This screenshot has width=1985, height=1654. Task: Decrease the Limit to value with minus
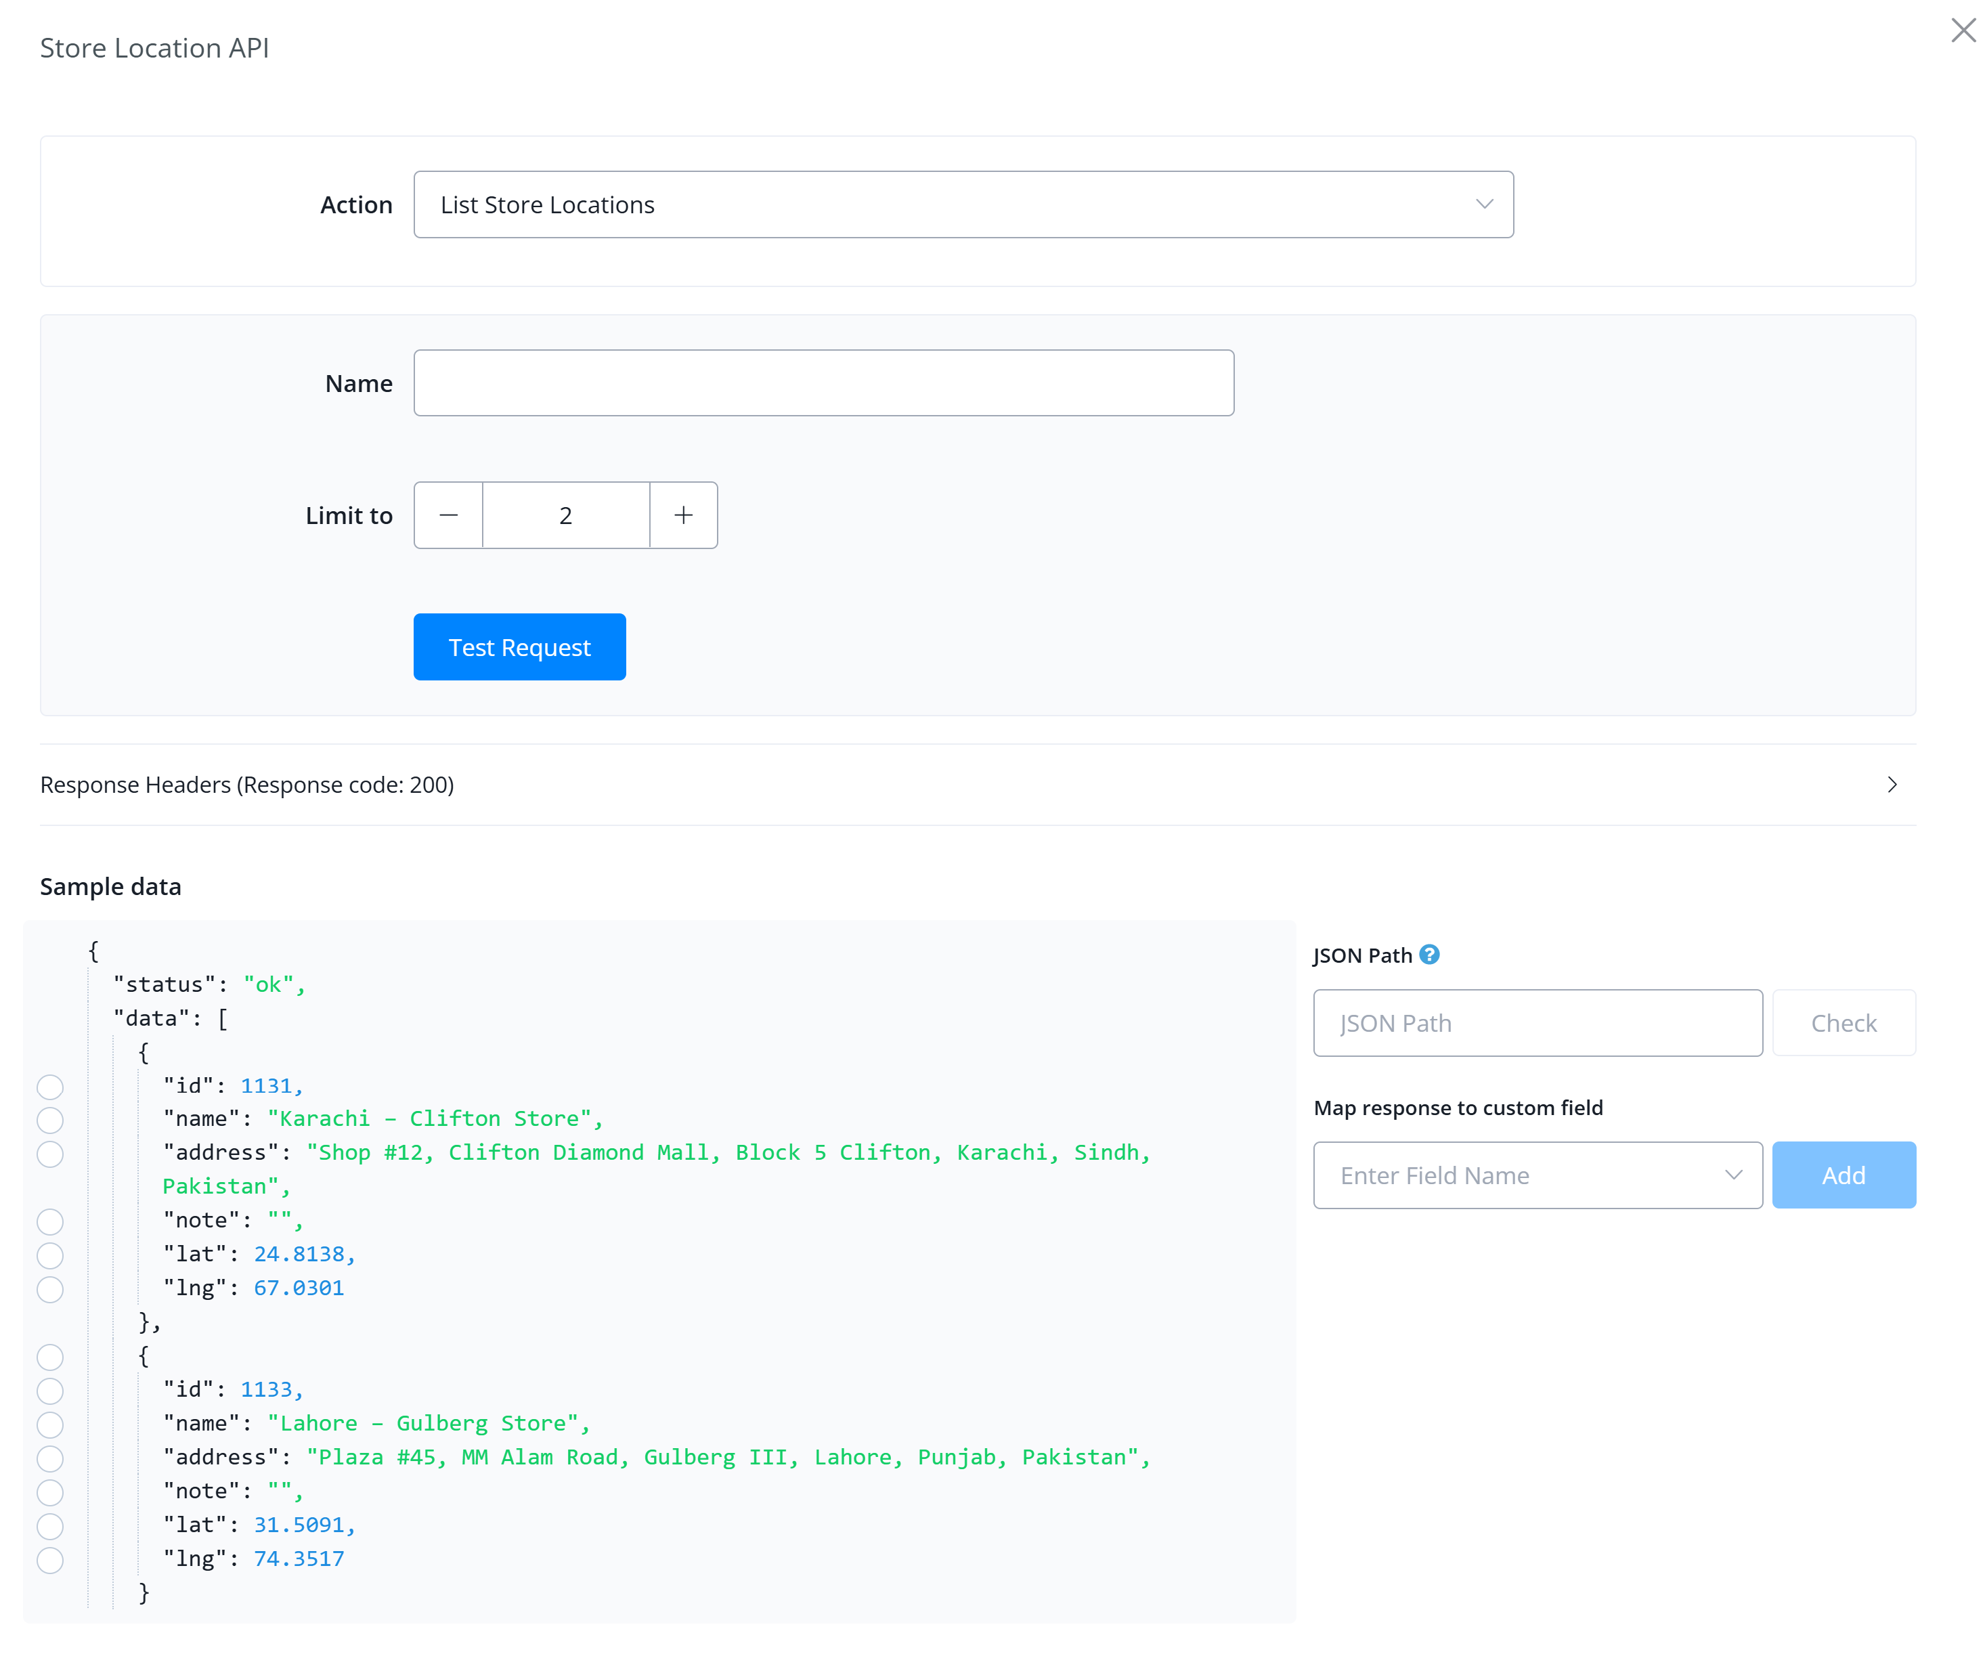coord(449,515)
